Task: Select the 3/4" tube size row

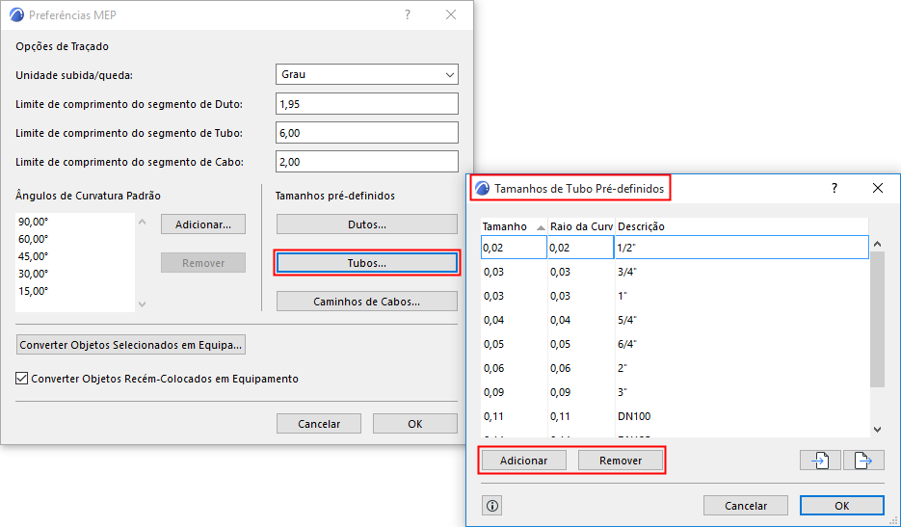Action: click(x=675, y=272)
